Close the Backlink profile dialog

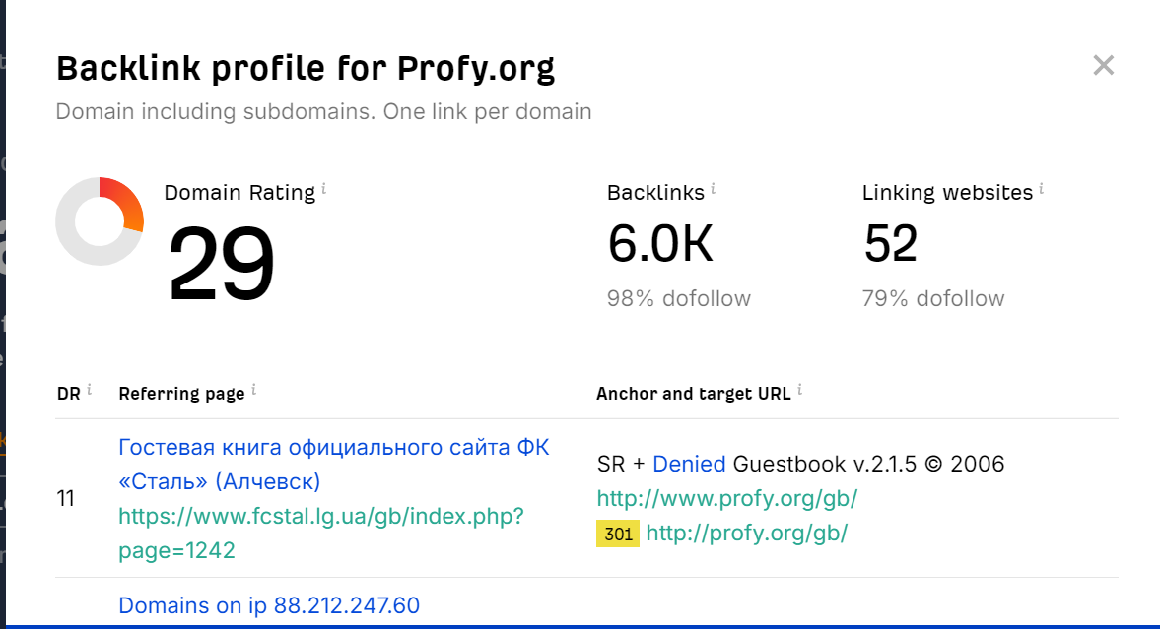click(1103, 65)
